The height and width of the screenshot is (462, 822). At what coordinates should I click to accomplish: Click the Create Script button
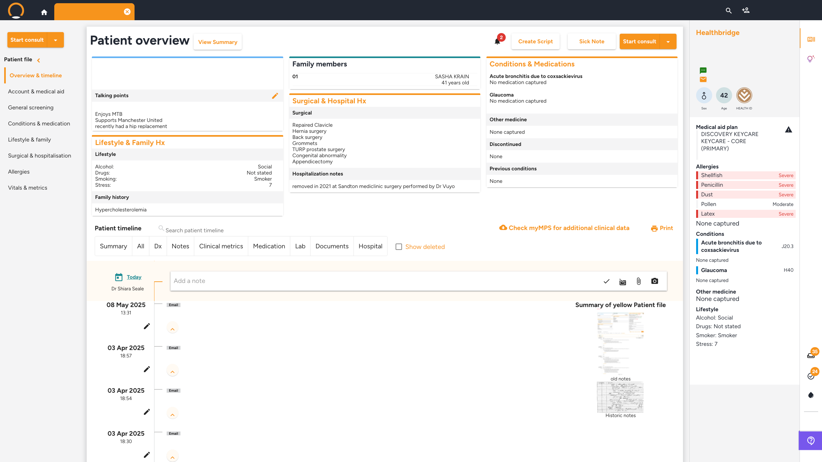[535, 41]
